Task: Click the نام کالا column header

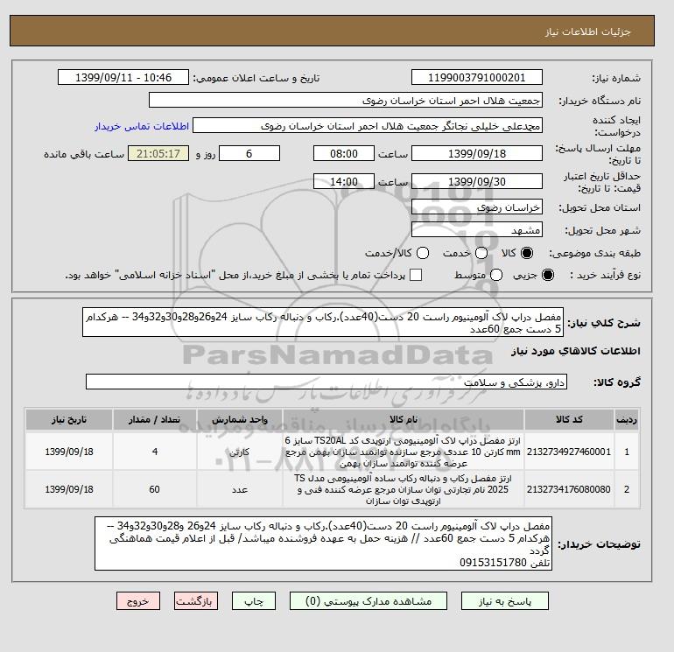Action: click(x=404, y=419)
